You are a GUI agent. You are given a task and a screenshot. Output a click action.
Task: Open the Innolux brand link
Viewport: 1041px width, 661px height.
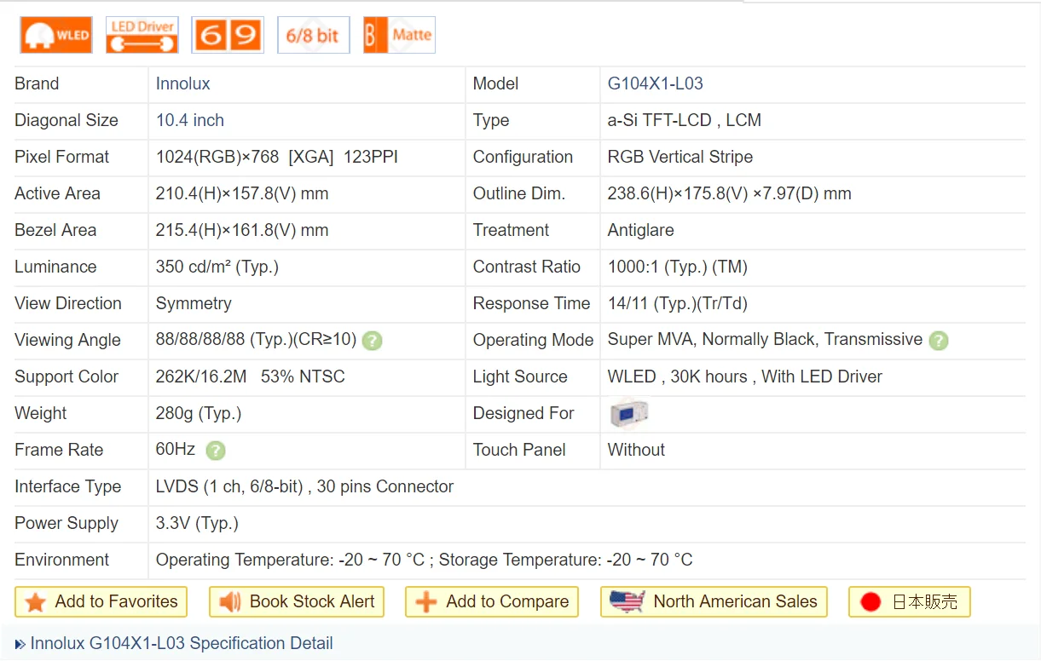pyautogui.click(x=182, y=83)
